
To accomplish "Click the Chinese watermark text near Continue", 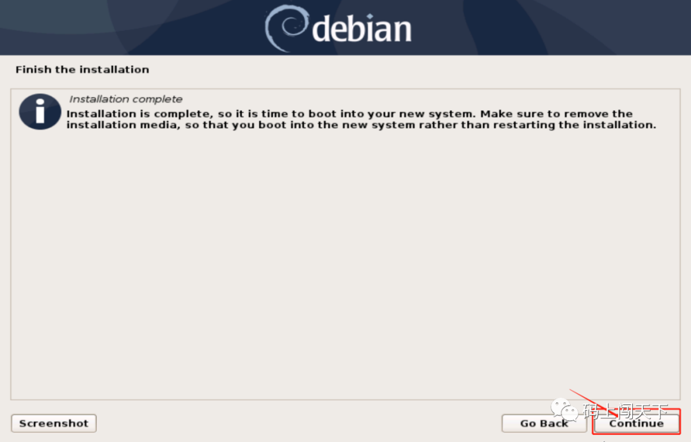I will tap(625, 411).
